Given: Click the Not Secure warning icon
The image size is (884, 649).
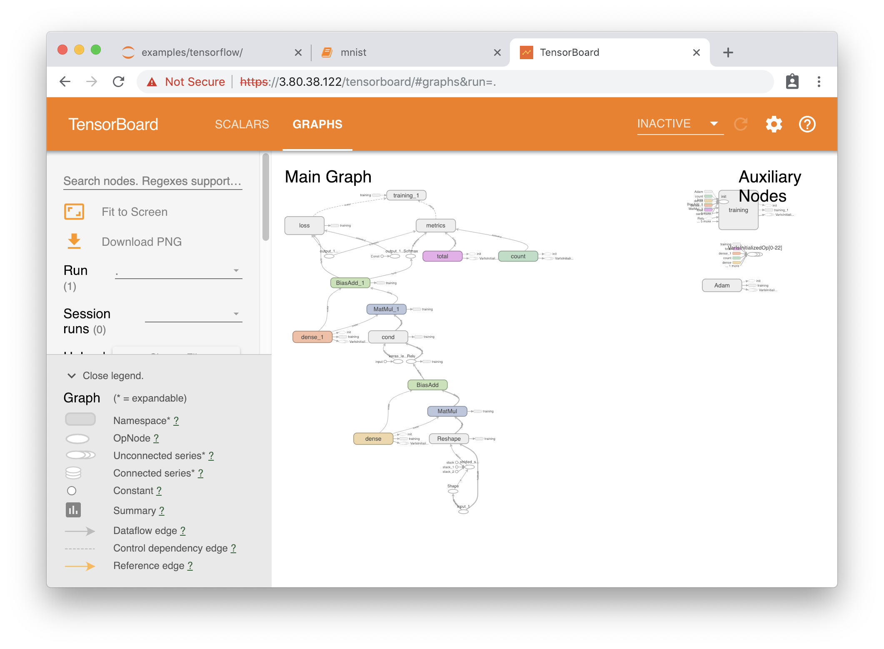Looking at the screenshot, I should tap(152, 82).
